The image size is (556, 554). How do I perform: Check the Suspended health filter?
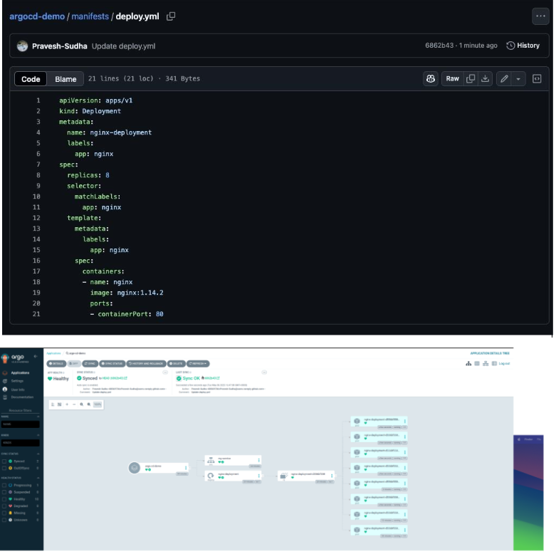click(4, 492)
